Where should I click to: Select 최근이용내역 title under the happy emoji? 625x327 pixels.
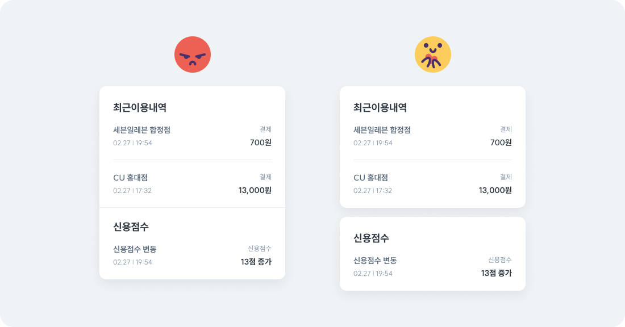point(380,107)
